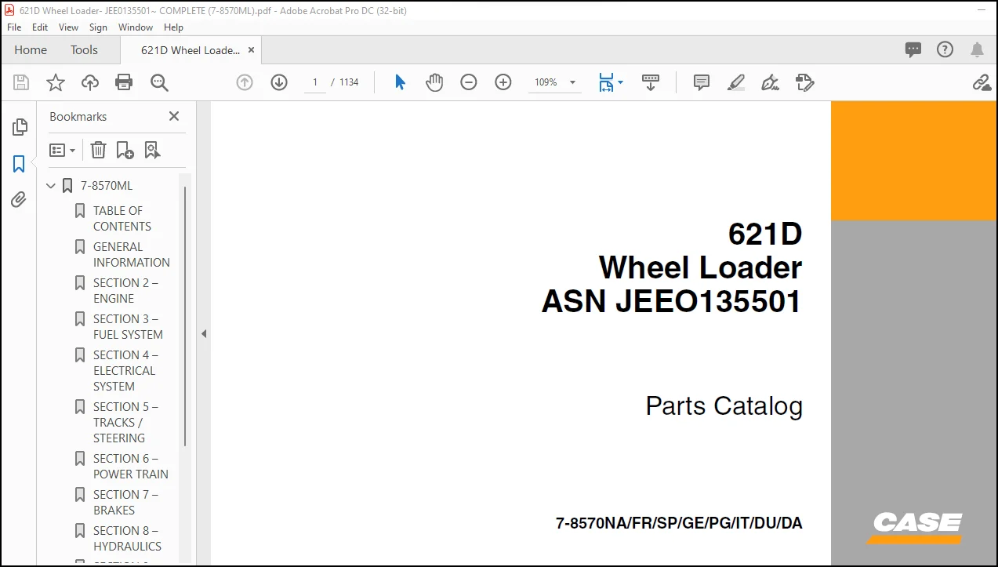Open the zoom level dropdown arrow

[x=572, y=82]
